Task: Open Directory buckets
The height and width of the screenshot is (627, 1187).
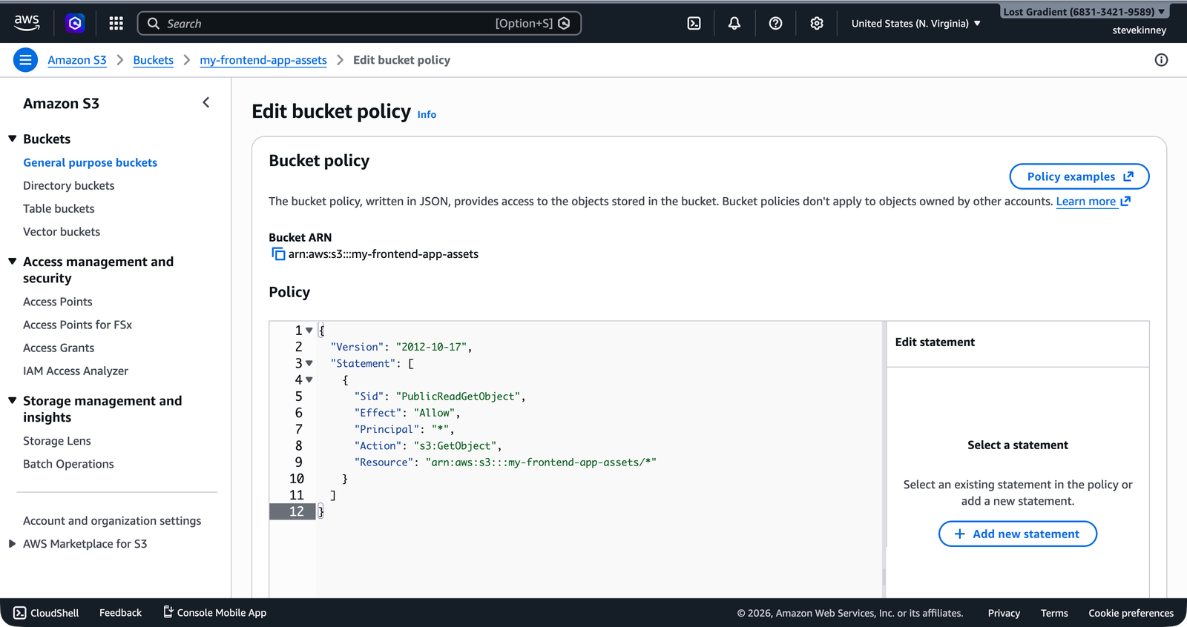Action: click(x=69, y=185)
